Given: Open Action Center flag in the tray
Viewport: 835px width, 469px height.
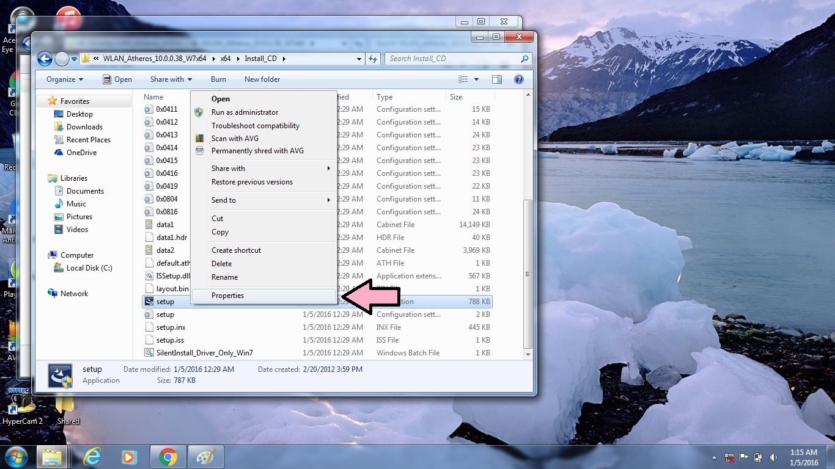Looking at the screenshot, I should click(744, 457).
